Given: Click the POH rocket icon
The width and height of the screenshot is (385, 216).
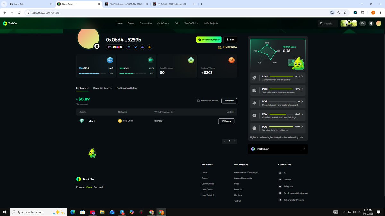Looking at the screenshot, I should click(254, 78).
